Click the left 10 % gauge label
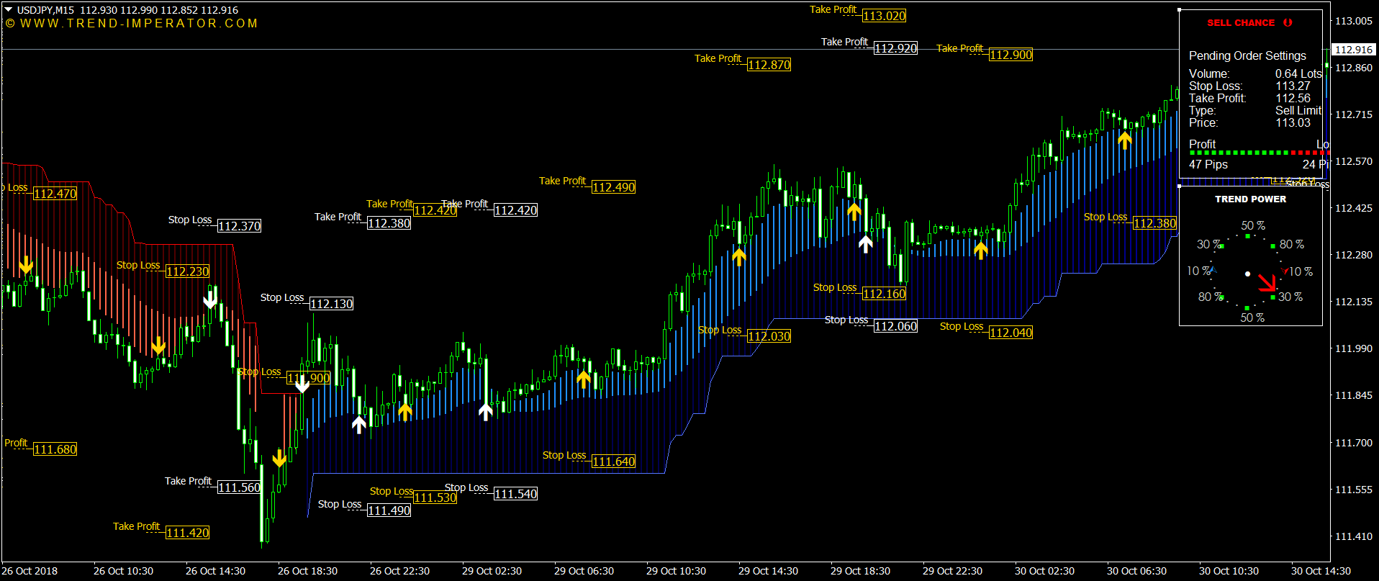 [x=1198, y=271]
